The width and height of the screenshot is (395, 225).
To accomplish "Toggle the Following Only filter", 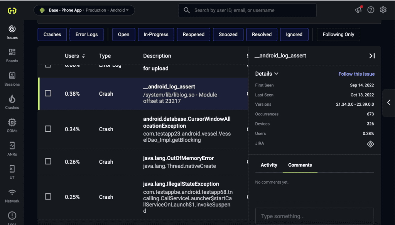I will 338,34.
